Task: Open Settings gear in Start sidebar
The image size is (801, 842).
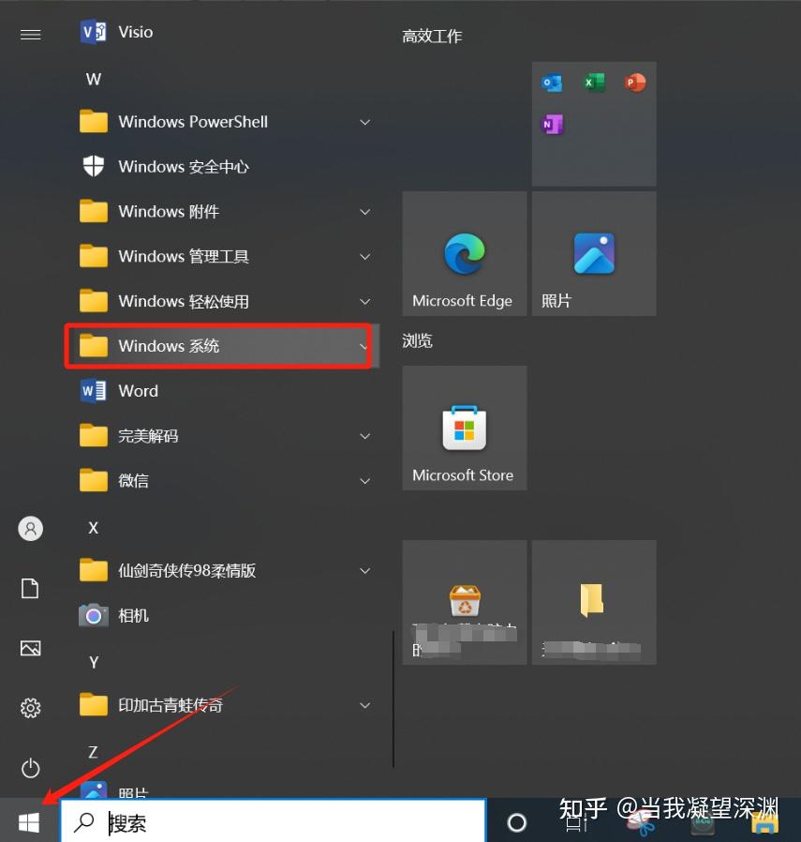Action: point(31,708)
